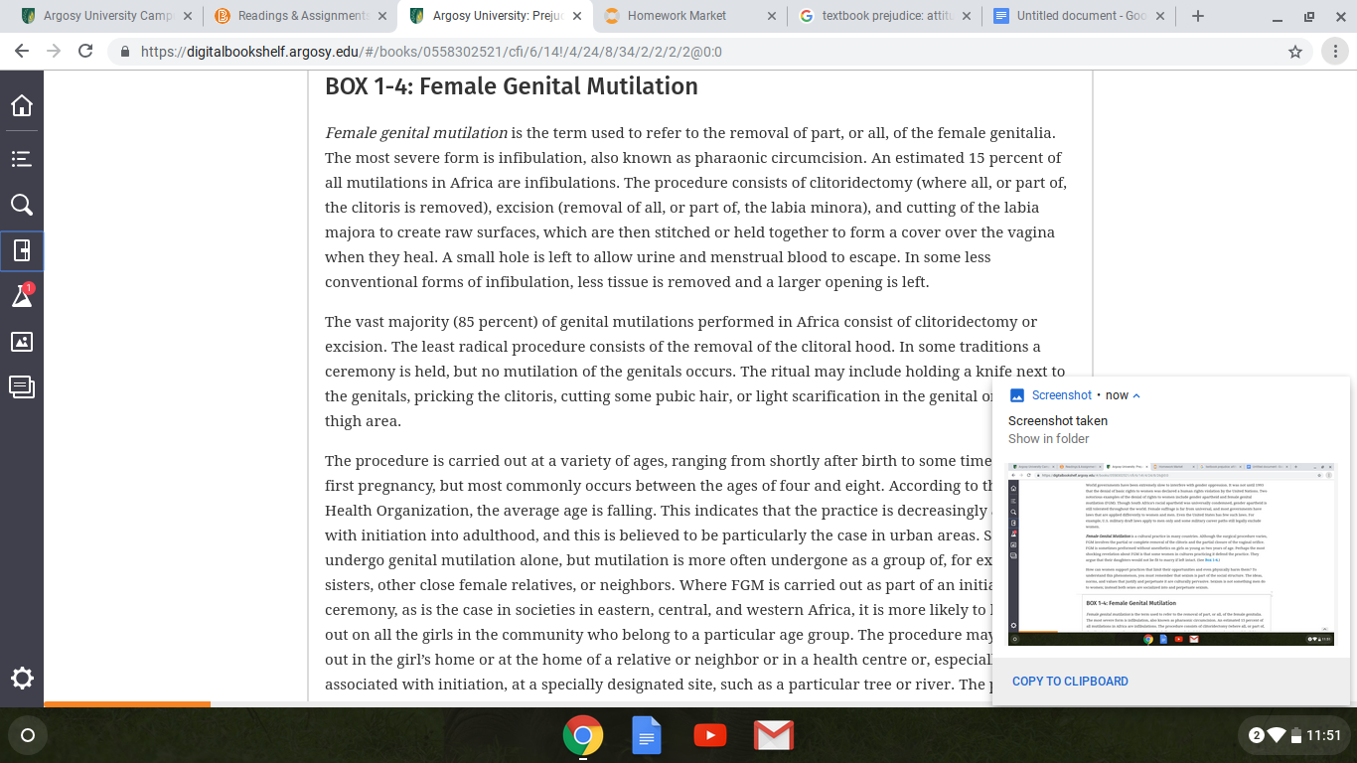This screenshot has width=1357, height=763.
Task: Click the browser forward arrow
Action: point(54,52)
